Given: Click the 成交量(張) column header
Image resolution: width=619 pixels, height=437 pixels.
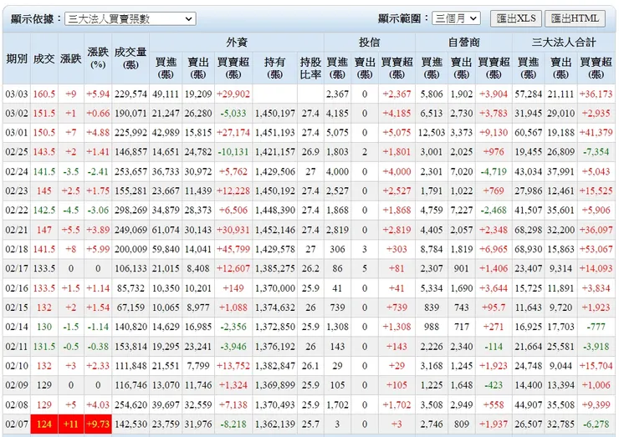Looking at the screenshot, I should (x=130, y=58).
